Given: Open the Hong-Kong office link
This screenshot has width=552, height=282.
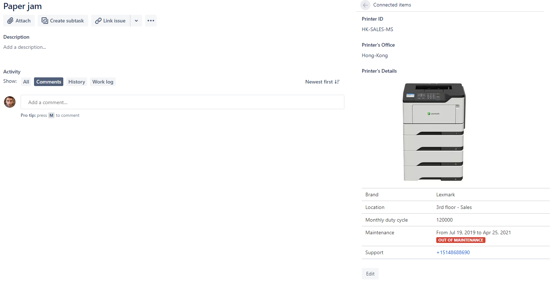Looking at the screenshot, I should tap(375, 55).
